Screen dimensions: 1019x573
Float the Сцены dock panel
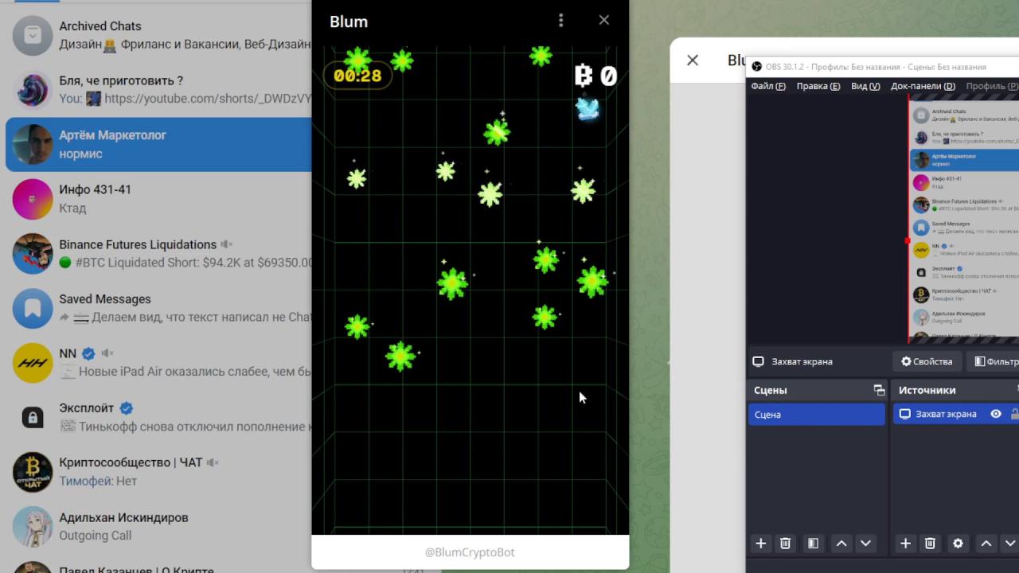[x=879, y=390]
